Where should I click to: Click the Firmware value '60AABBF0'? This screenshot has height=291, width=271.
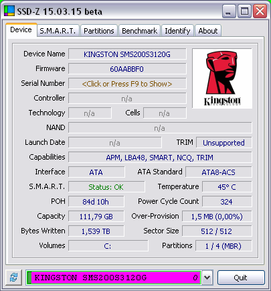[x=127, y=69]
